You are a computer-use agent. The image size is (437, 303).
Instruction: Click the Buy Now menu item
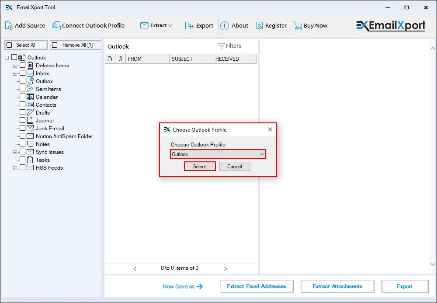pos(315,25)
